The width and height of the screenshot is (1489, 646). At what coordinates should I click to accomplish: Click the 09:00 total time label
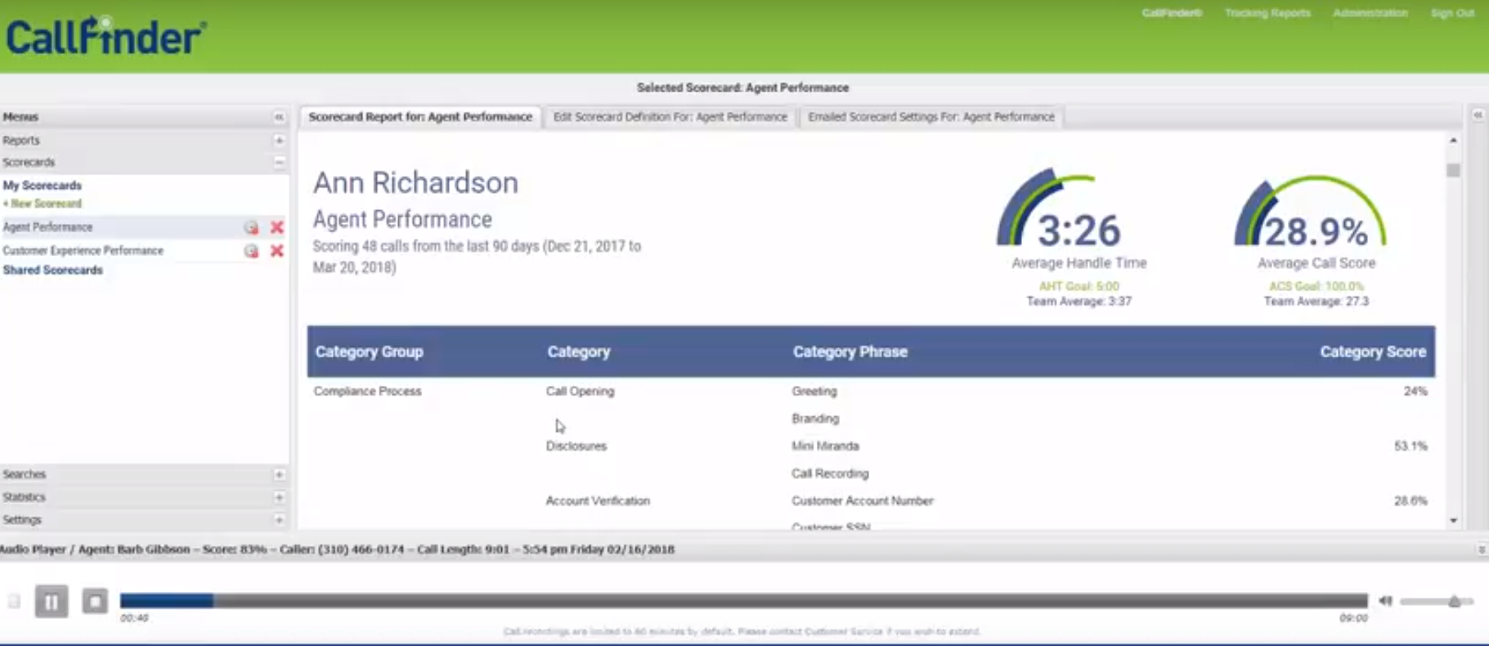(1353, 618)
